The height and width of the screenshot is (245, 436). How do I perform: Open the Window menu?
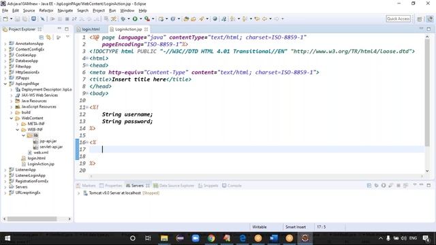(x=127, y=11)
